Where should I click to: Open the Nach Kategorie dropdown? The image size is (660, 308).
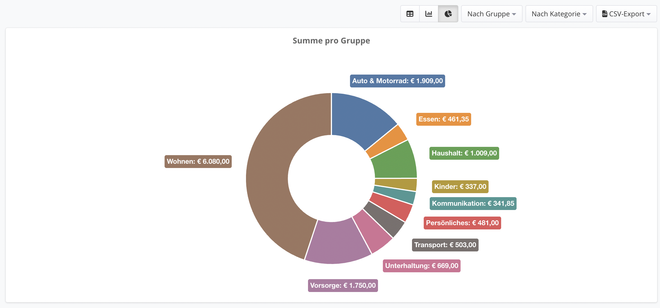click(x=559, y=14)
